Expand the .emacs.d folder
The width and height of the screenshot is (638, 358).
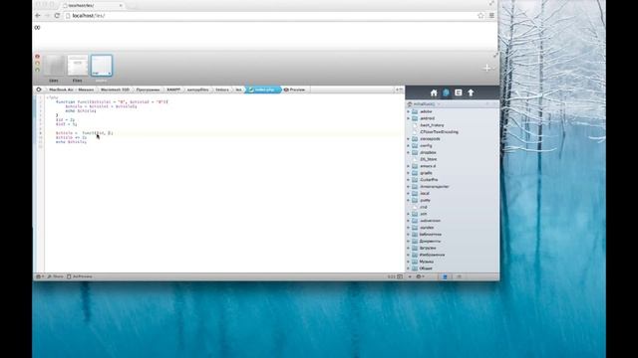[409, 166]
